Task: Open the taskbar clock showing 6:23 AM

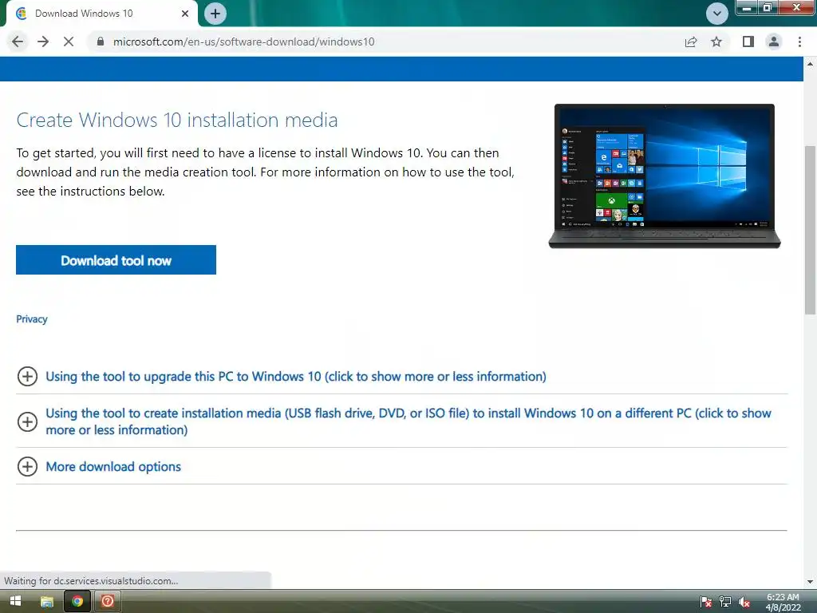Action: pos(783,602)
